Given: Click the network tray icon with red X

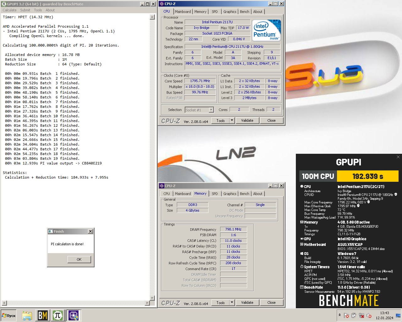Looking at the screenshot, I should point(361,315).
